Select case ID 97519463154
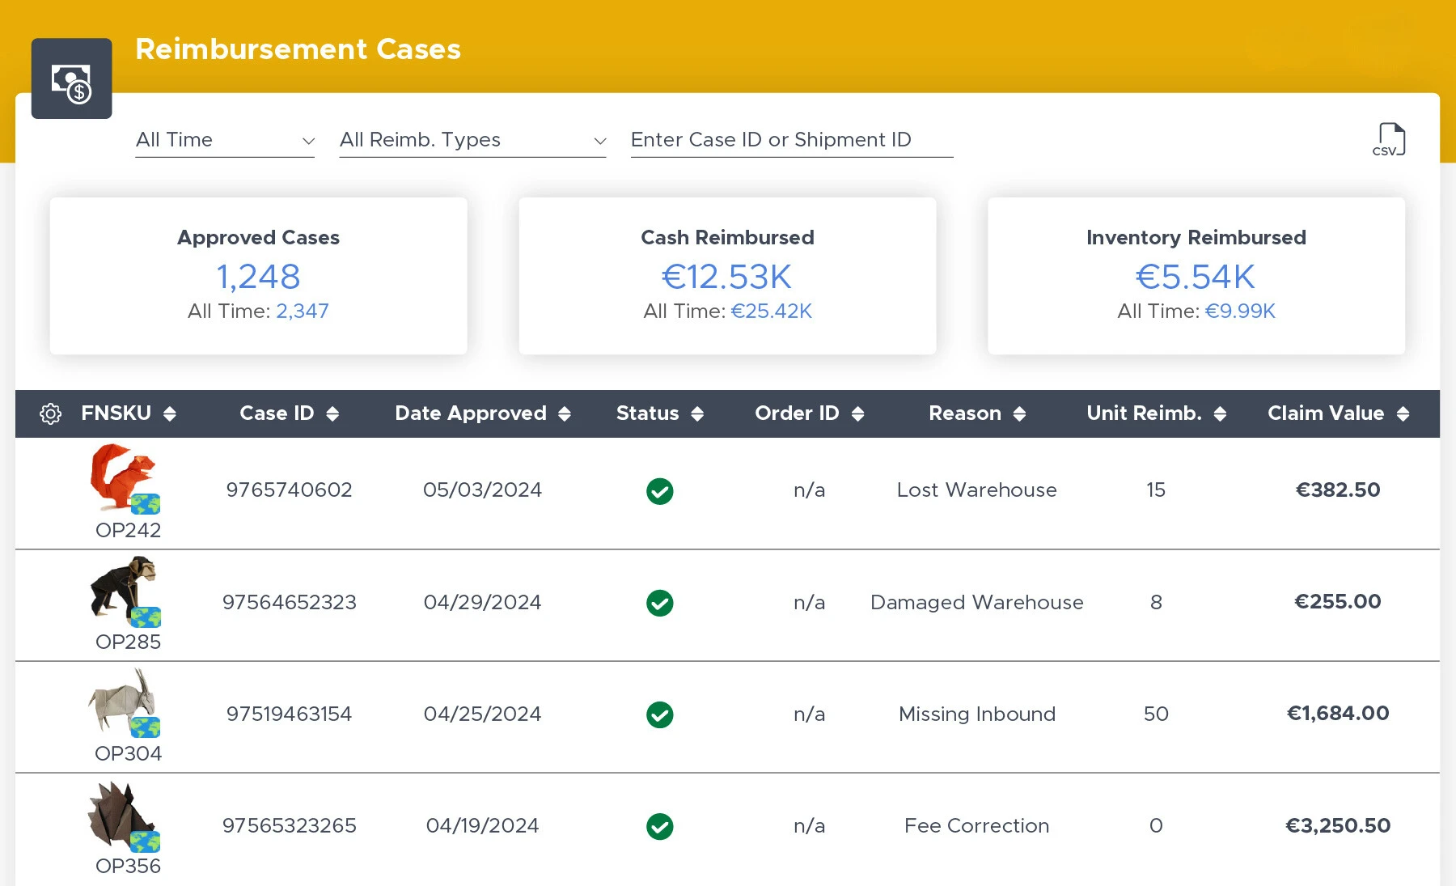 pos(289,714)
